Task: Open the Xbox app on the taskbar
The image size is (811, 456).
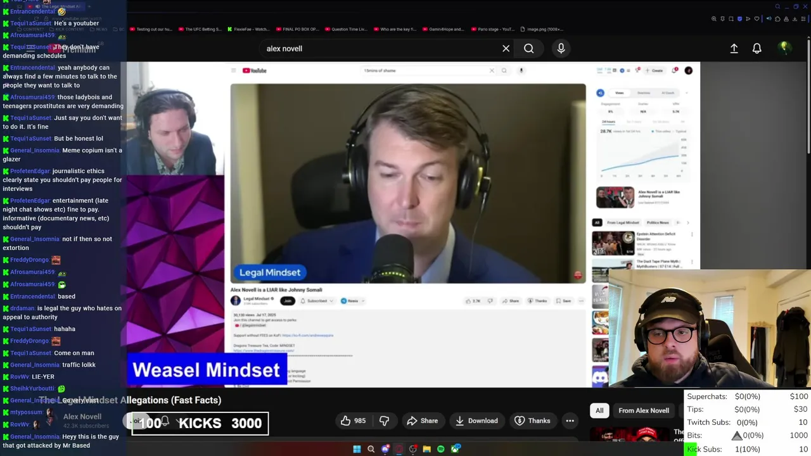Action: 455,449
